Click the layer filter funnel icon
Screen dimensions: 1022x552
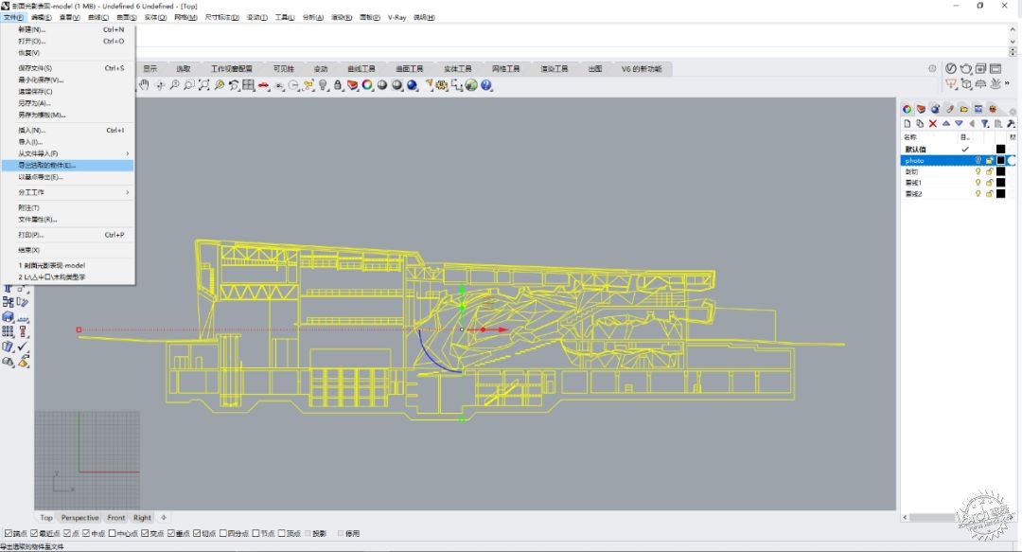985,123
